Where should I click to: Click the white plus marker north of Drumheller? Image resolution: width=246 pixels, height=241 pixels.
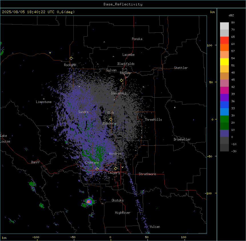click(175, 107)
